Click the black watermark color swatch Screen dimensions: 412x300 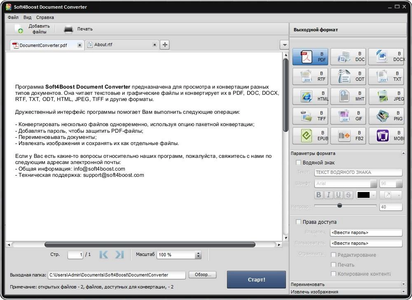(363, 195)
